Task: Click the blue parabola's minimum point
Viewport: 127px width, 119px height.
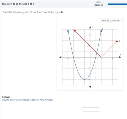Action: pos(85,80)
